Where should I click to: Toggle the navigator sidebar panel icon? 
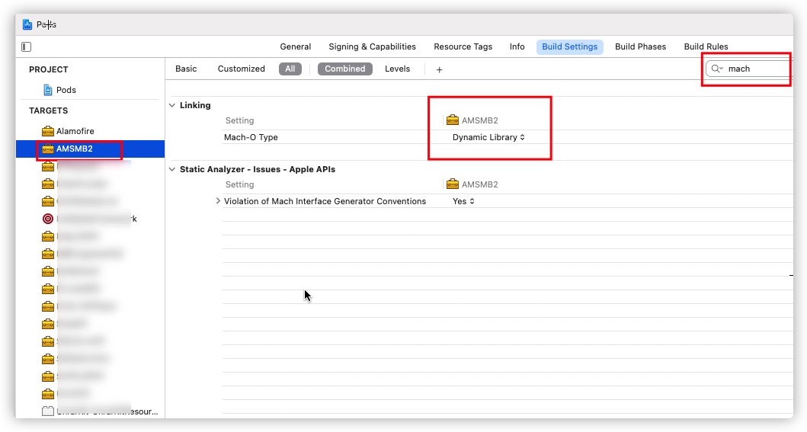26,46
